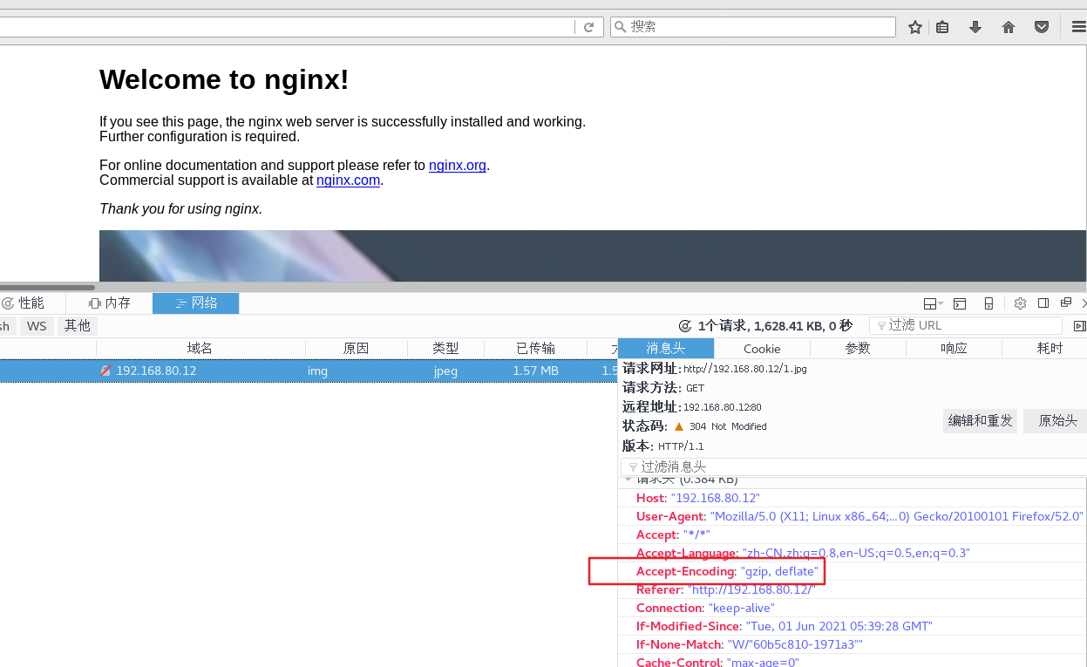Open the 内存 devtools tab

(110, 303)
